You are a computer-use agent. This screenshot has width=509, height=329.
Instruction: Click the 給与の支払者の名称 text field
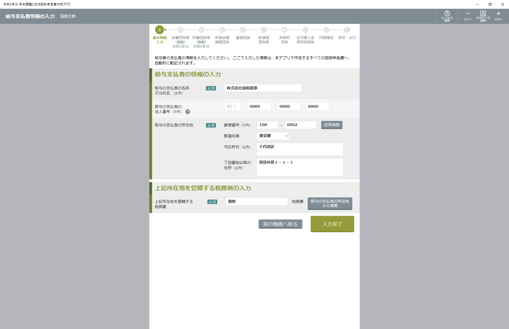coord(263,88)
